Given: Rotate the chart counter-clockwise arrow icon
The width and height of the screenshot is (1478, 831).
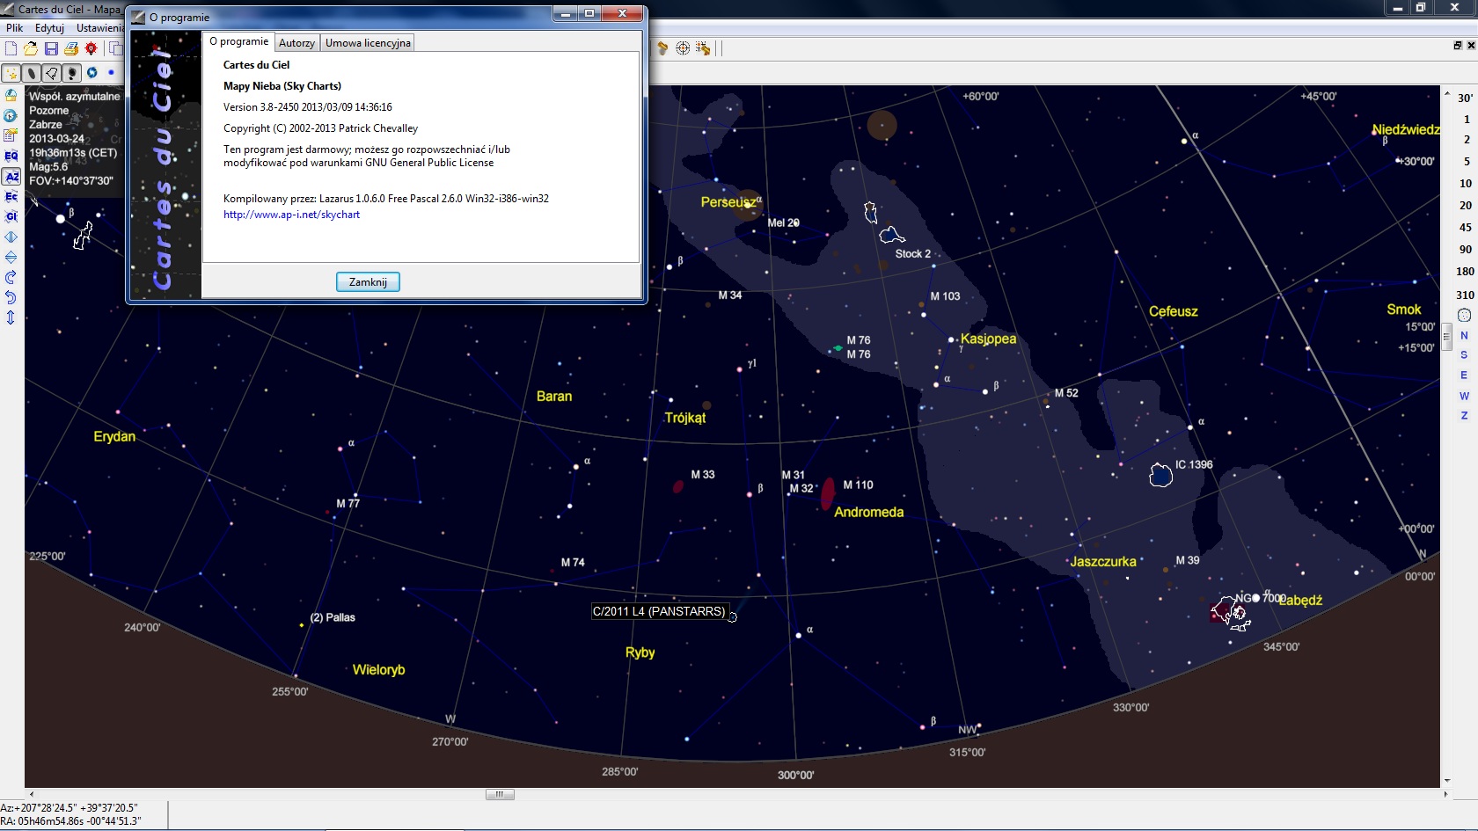Looking at the screenshot, I should tap(11, 297).
